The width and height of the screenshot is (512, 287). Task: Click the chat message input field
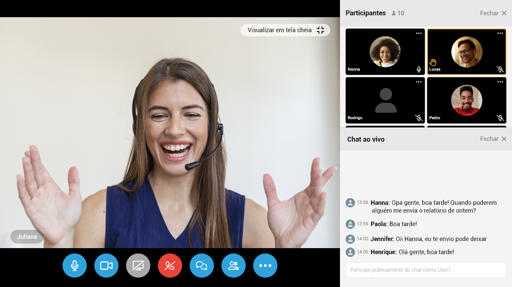[426, 270]
